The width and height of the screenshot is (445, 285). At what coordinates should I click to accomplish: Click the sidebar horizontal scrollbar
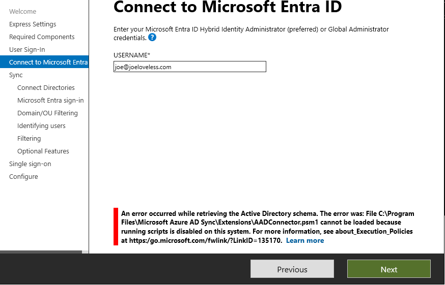[x=41, y=251]
